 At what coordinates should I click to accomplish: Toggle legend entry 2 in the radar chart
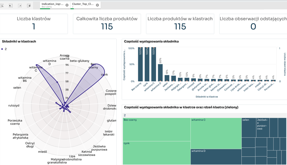pyautogui.click(x=4, y=49)
